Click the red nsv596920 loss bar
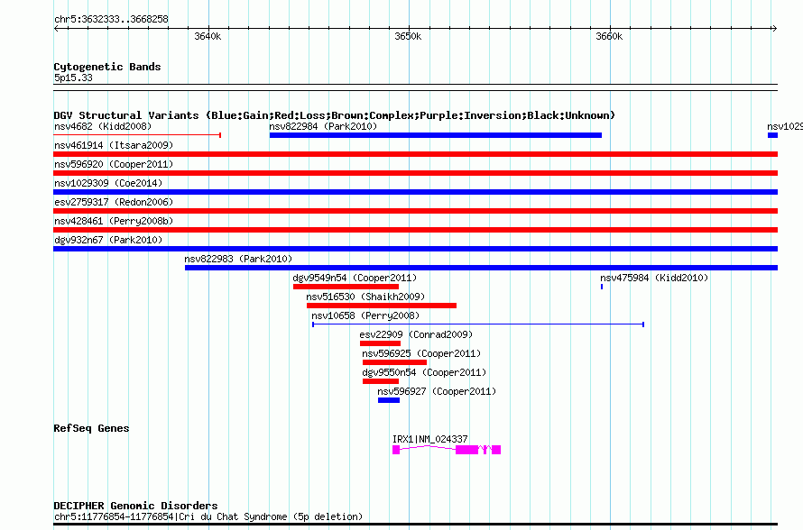803x530 pixels. [x=415, y=173]
